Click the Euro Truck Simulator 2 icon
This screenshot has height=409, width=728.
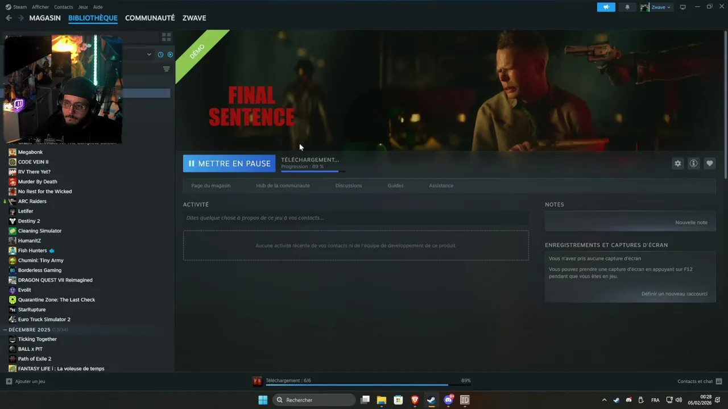click(13, 319)
